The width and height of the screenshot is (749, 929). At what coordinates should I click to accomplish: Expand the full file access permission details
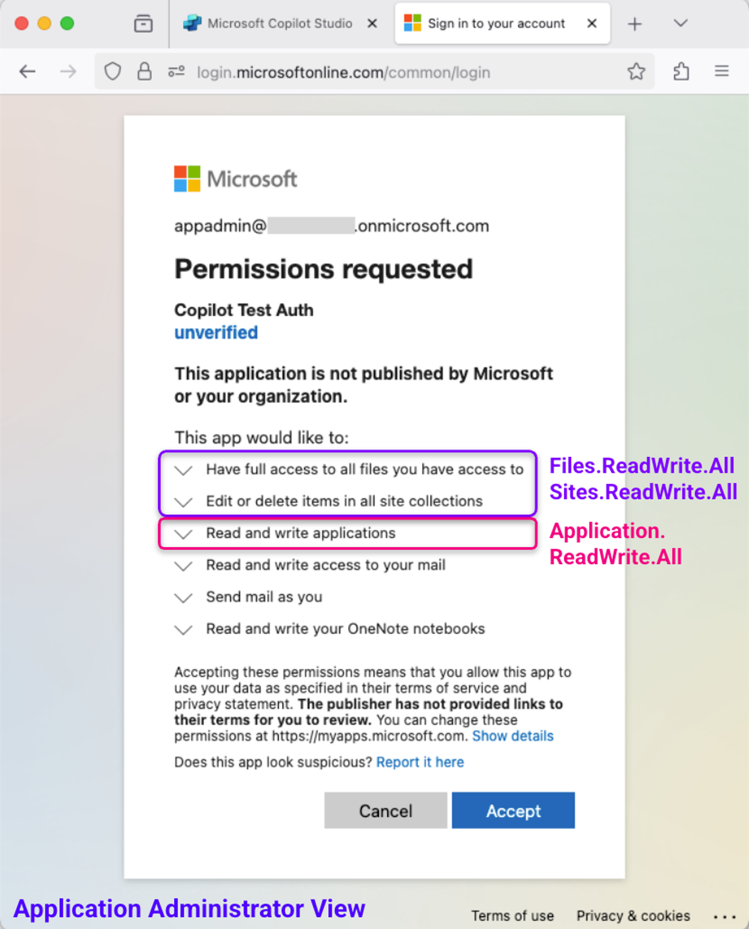coord(183,470)
